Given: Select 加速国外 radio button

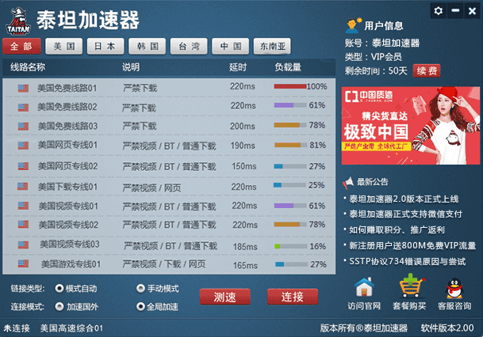Looking at the screenshot, I should coord(59,306).
